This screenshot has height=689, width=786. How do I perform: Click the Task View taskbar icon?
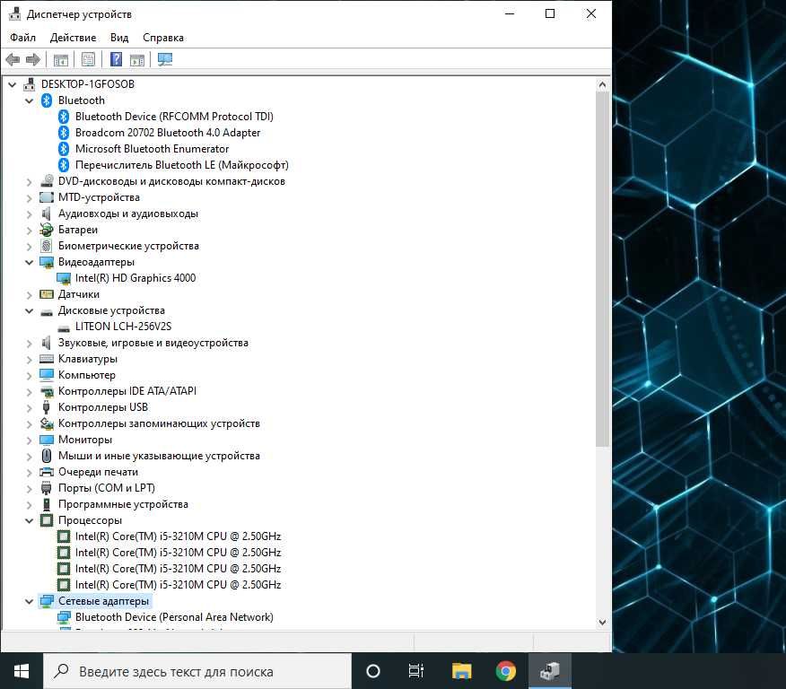point(416,671)
